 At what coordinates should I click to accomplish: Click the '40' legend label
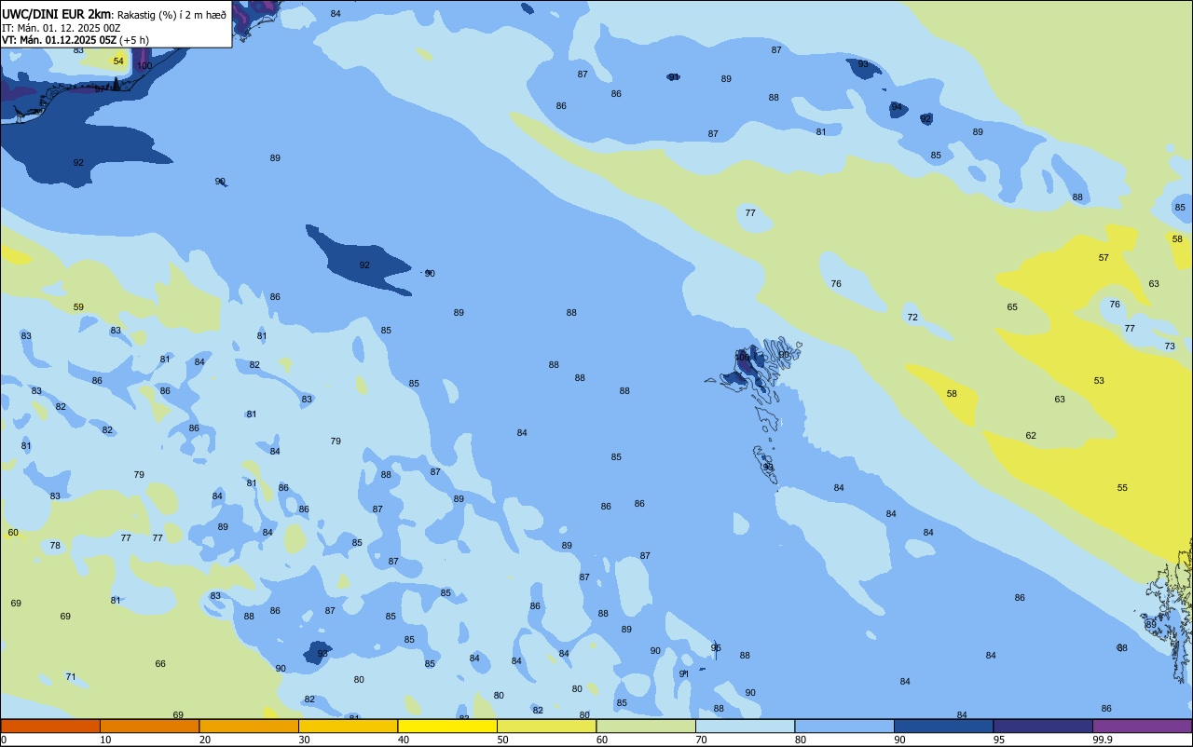point(404,740)
